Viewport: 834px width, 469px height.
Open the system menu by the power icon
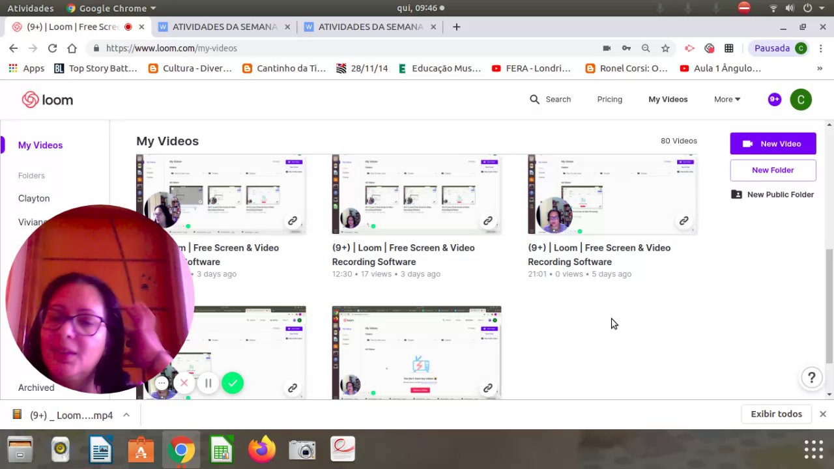tap(812, 8)
